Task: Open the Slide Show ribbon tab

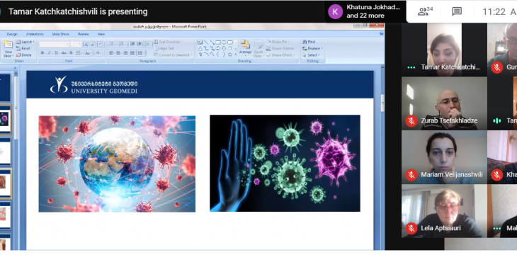Action: click(x=60, y=34)
